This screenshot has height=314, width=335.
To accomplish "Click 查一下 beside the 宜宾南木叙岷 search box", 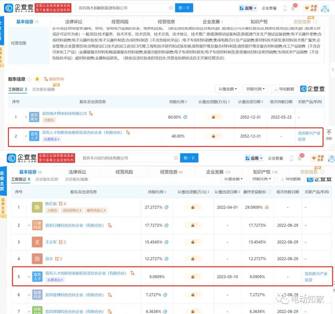I will 184,8.
